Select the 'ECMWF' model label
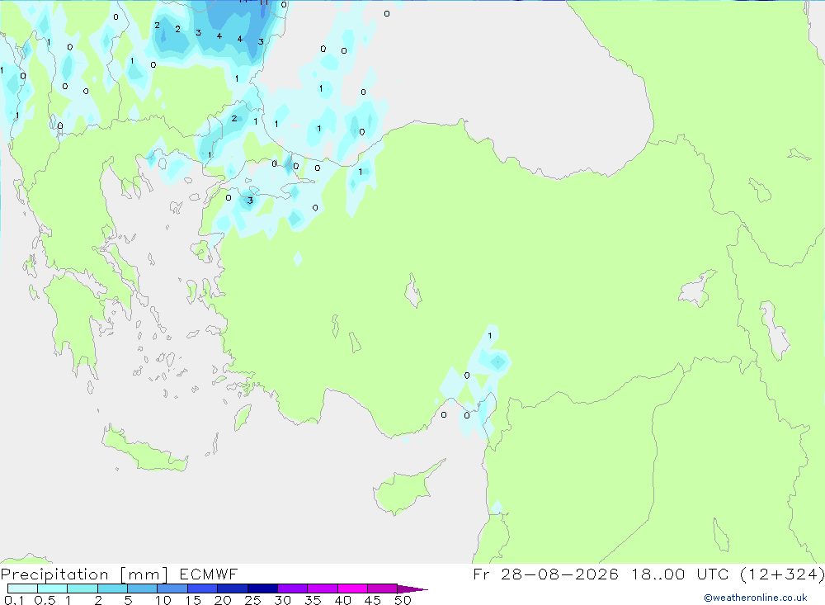Image resolution: width=825 pixels, height=605 pixels. [209, 574]
